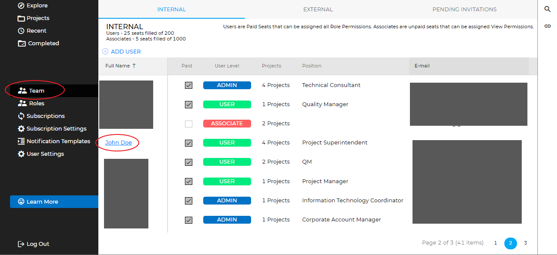Click the Add User button
Screen dimensions: 557x255
(x=122, y=51)
